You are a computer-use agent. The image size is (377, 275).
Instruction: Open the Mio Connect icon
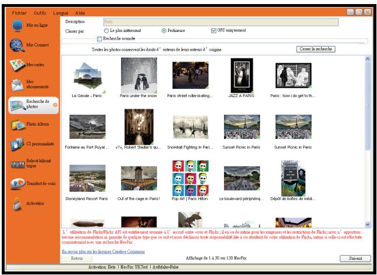(17, 45)
